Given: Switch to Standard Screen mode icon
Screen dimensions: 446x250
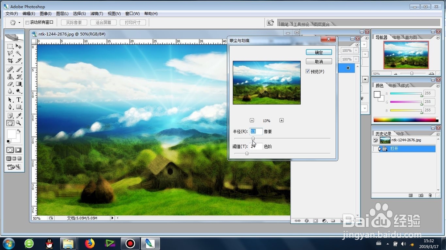Looking at the screenshot, I should coord(9,159).
